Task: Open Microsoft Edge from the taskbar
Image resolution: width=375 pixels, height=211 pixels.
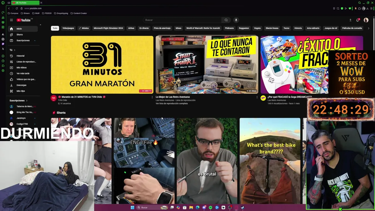Action: pyautogui.click(x=197, y=207)
